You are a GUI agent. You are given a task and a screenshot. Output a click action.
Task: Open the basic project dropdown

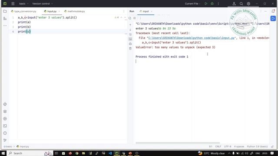24,3
